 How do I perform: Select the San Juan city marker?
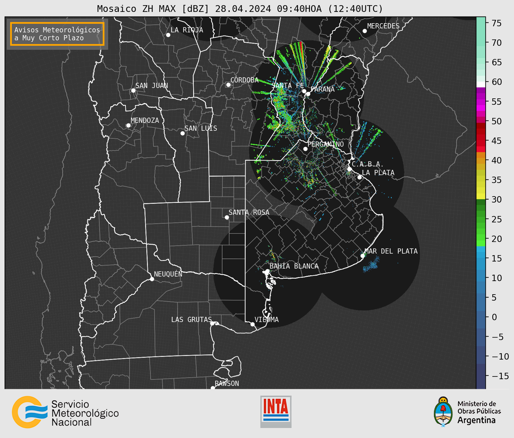pyautogui.click(x=133, y=90)
